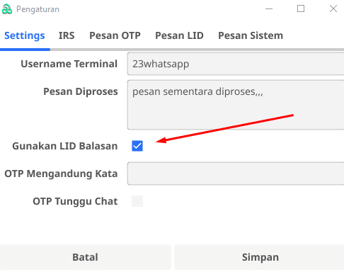Viewport: 344px width, 272px height.
Task: Click the Gunakan LID Balasan label
Action: point(65,146)
